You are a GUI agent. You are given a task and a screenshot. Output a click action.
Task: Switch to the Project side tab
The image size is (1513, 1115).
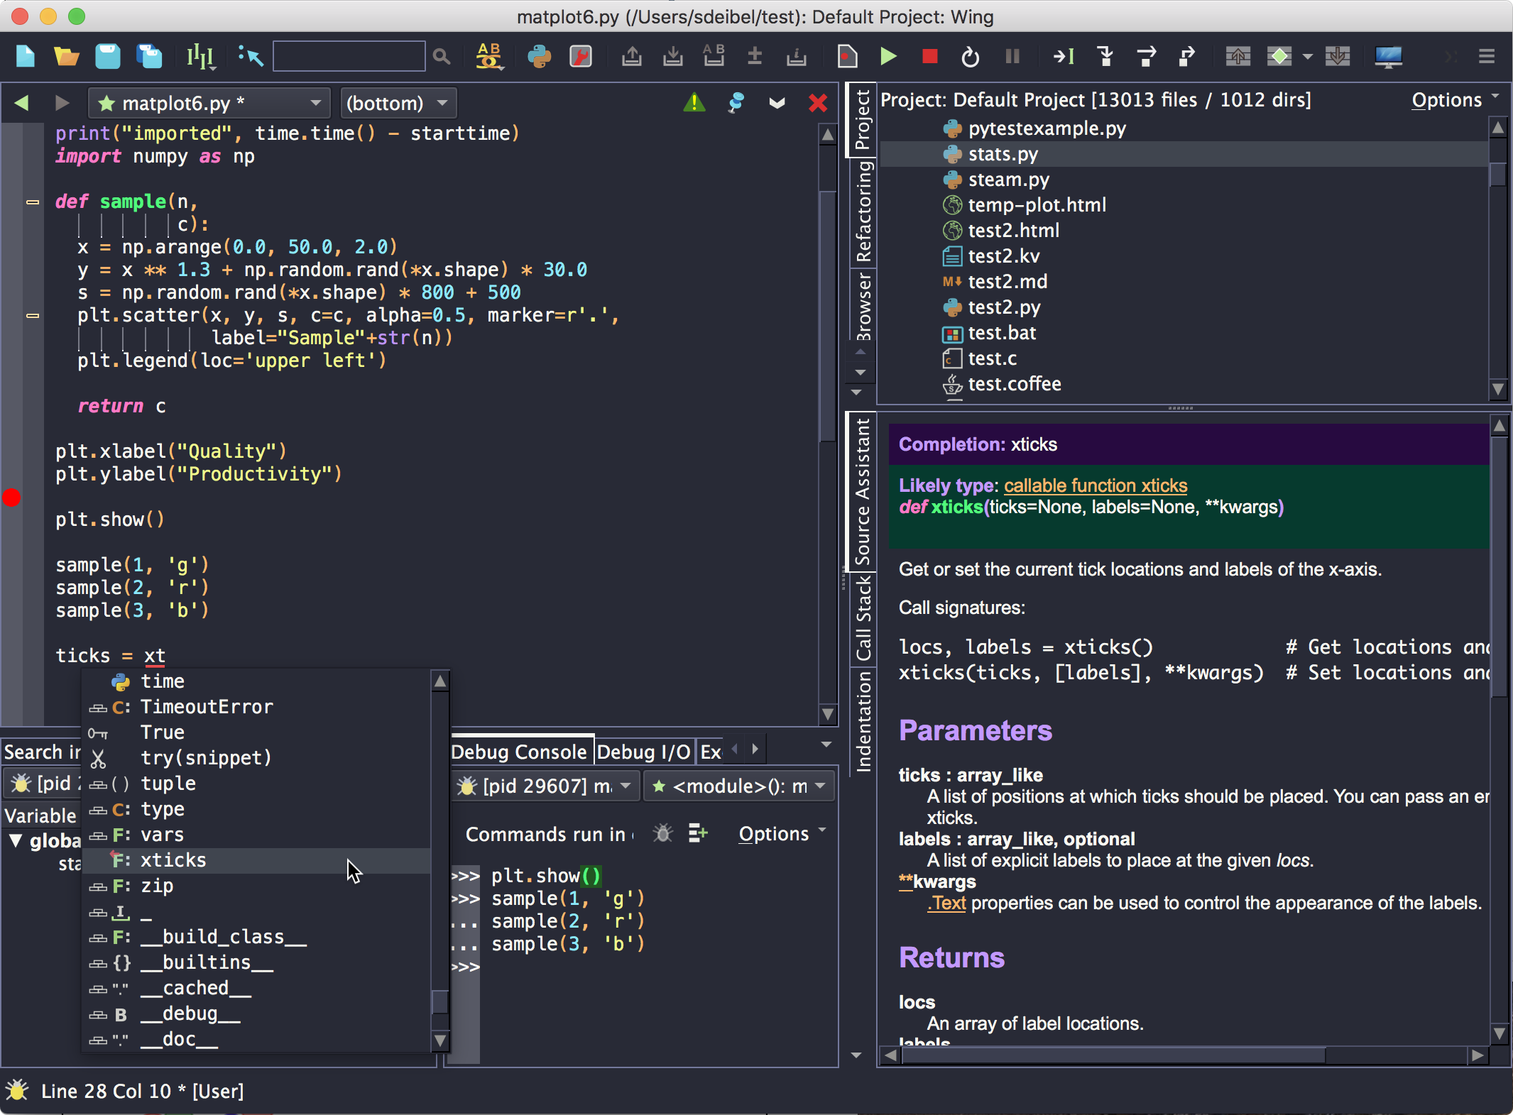(x=862, y=119)
